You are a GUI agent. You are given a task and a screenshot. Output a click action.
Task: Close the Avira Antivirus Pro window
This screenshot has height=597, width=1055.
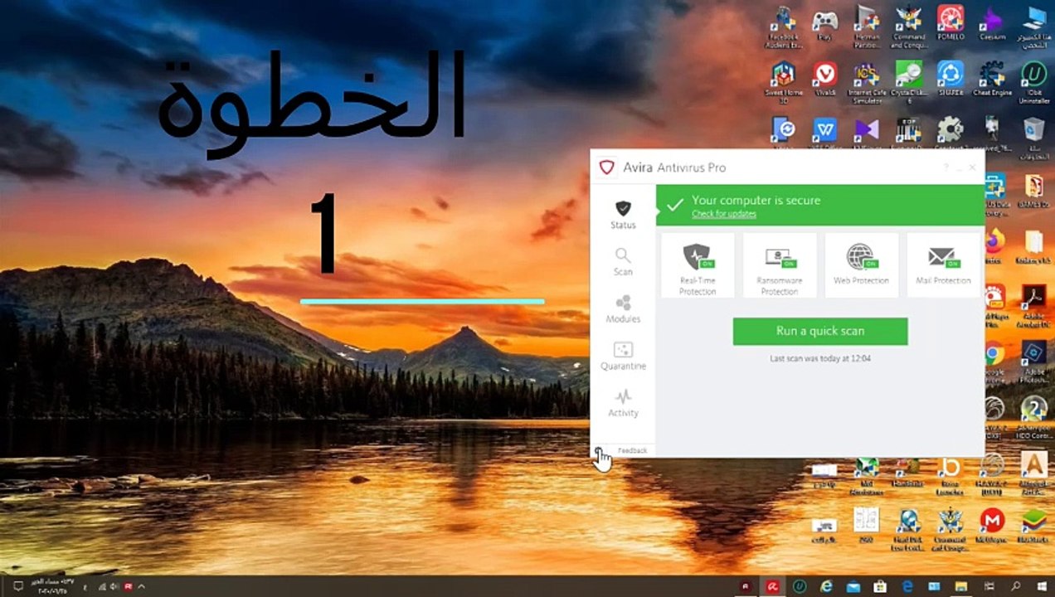972,167
